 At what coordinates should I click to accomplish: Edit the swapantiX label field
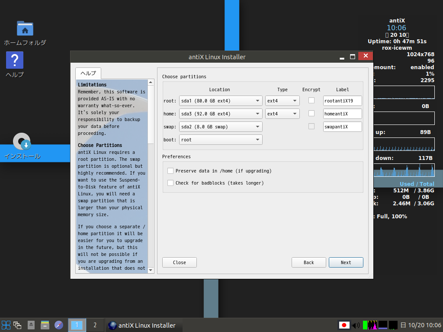coord(343,127)
